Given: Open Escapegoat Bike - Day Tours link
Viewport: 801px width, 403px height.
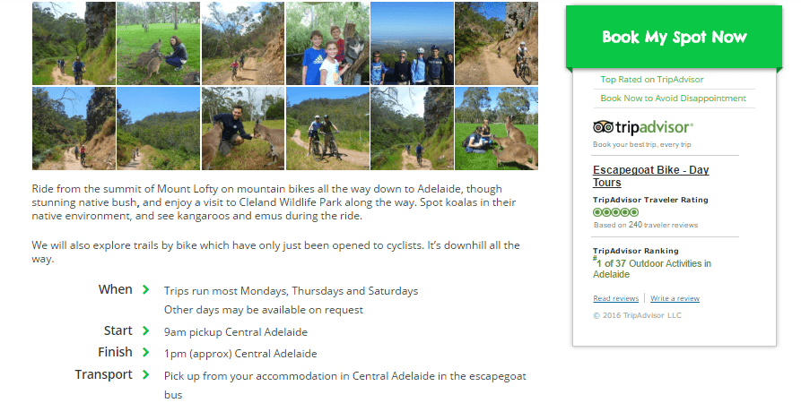Looking at the screenshot, I should [x=650, y=176].
